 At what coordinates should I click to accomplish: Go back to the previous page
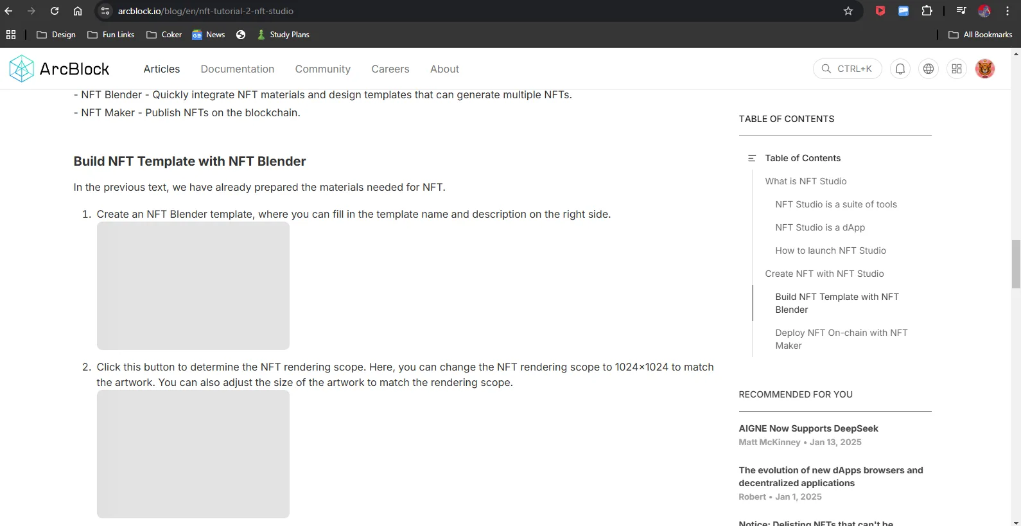point(9,11)
